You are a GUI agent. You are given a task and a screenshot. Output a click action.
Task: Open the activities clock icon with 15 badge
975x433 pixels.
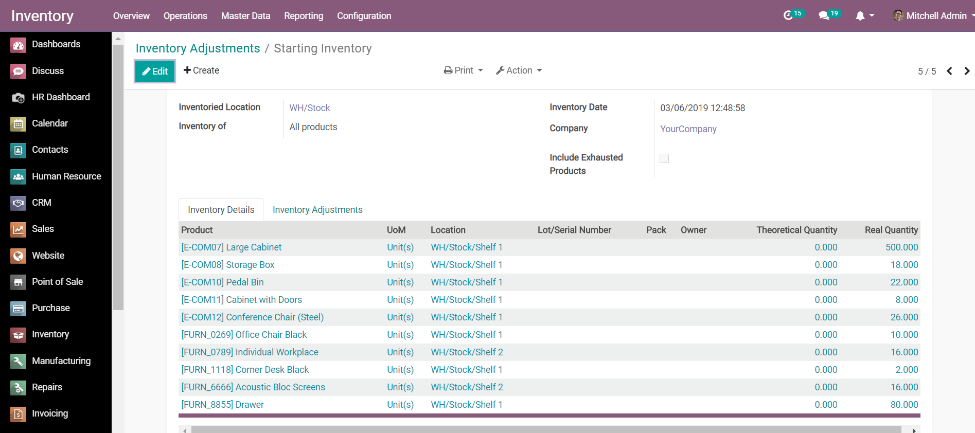point(793,15)
